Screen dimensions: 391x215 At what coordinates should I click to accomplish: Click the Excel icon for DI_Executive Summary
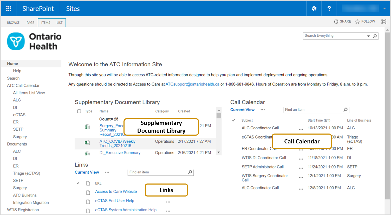coord(87,153)
